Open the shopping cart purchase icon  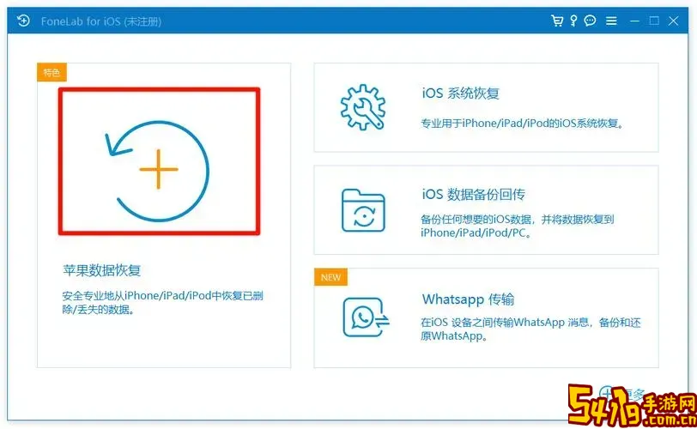click(556, 21)
